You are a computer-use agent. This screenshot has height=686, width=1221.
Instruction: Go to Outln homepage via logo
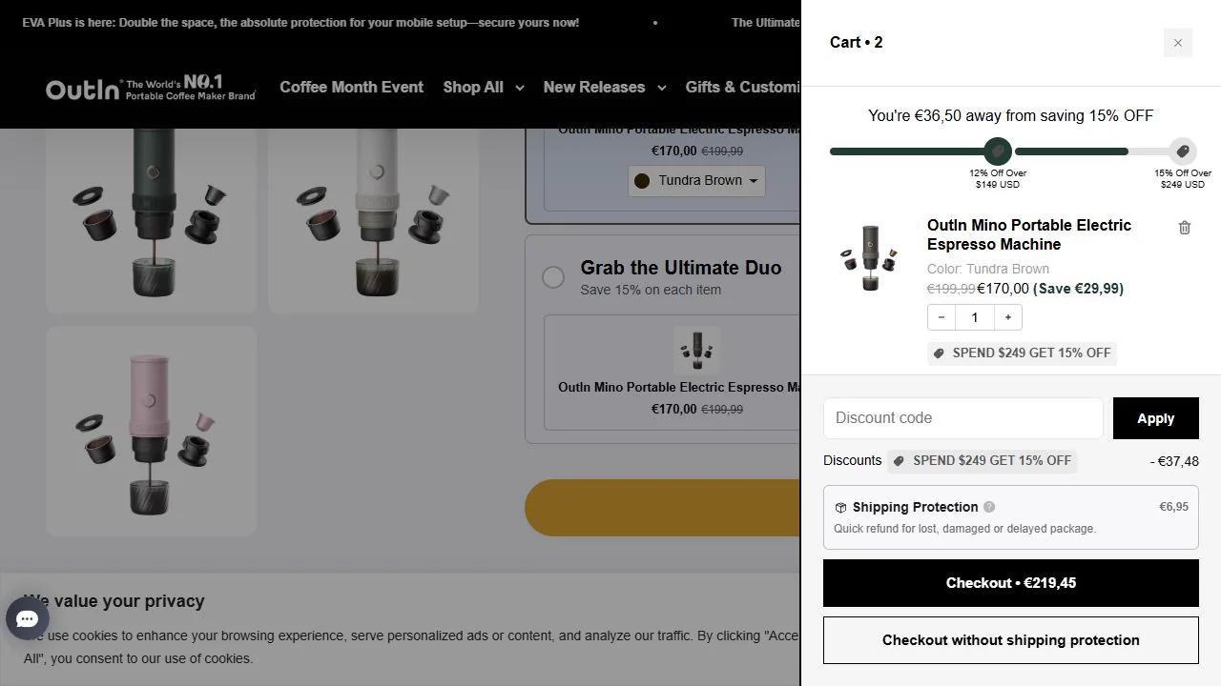tap(151, 88)
